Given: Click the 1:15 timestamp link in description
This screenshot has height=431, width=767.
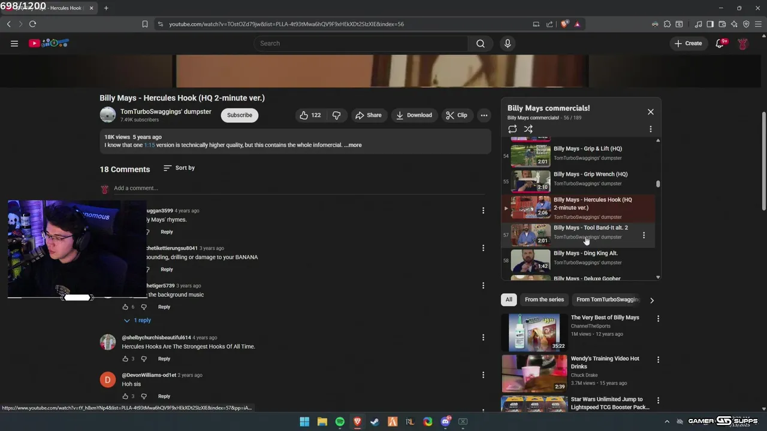Looking at the screenshot, I should pos(149,145).
